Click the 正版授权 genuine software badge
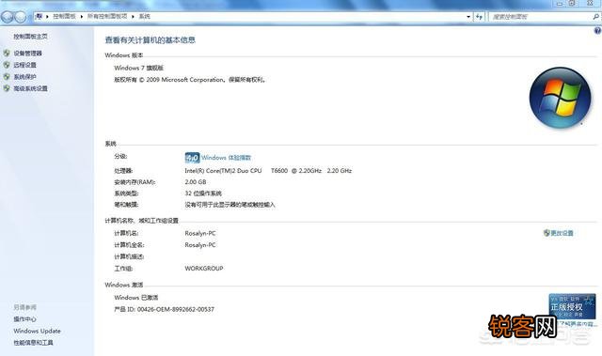 (572, 306)
